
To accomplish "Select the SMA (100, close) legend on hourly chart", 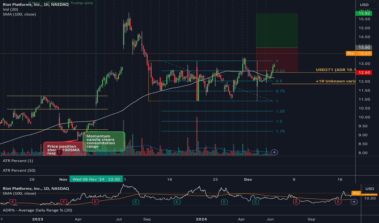I will coord(20,14).
